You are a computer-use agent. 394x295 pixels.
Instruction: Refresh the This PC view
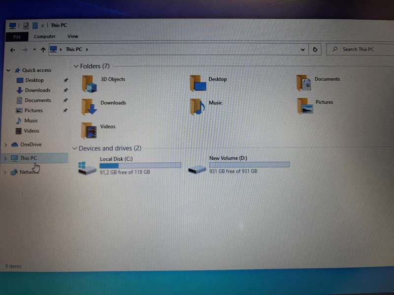point(315,50)
